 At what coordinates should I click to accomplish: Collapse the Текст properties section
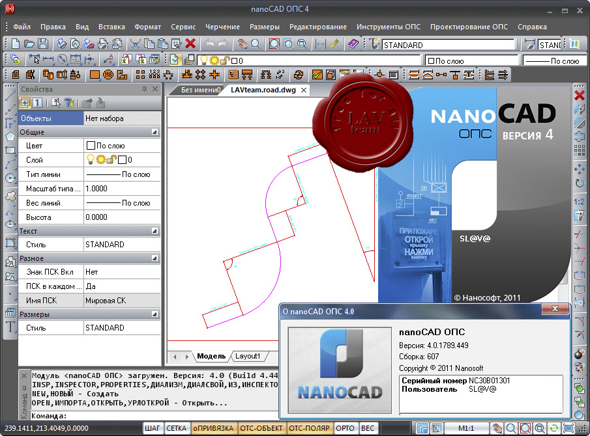tap(155, 231)
